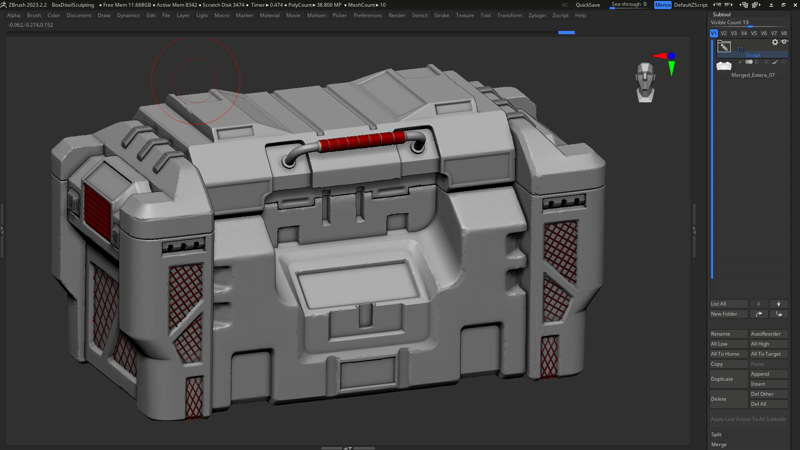Toggle the first shaded-circles mode on Merged_Extera_07
This screenshot has width=800, height=450.
pos(749,62)
